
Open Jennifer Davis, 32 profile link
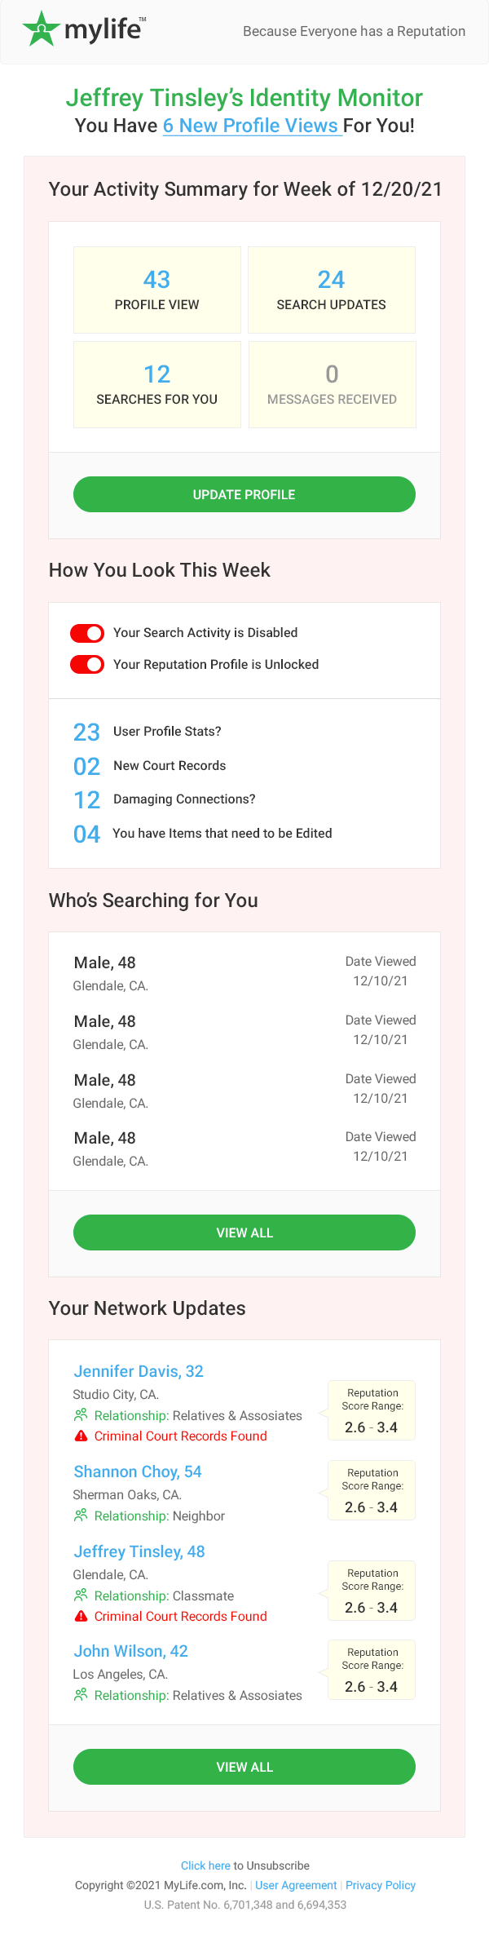139,1371
